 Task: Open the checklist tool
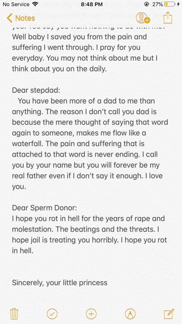point(52,314)
